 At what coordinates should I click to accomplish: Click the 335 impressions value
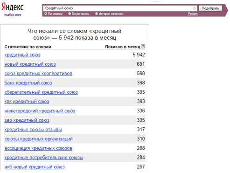141,120
